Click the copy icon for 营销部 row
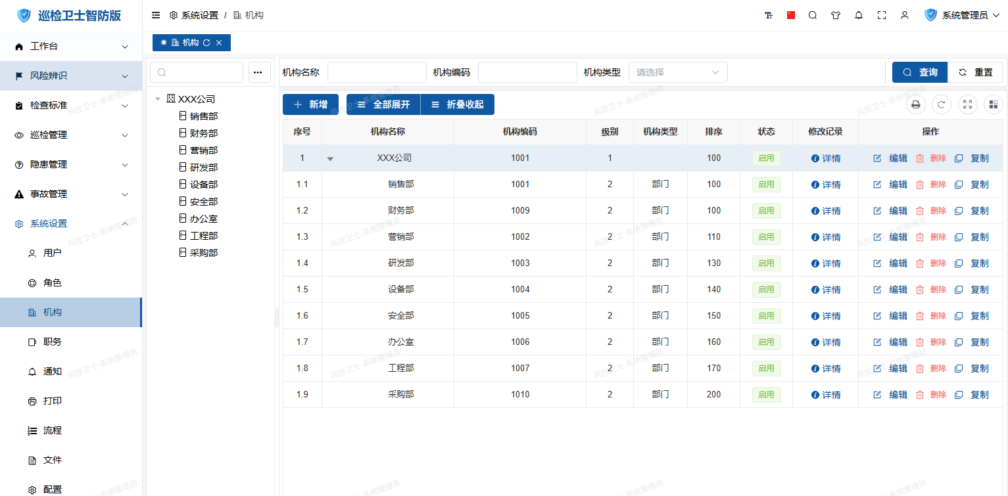The width and height of the screenshot is (1008, 496). (x=959, y=237)
